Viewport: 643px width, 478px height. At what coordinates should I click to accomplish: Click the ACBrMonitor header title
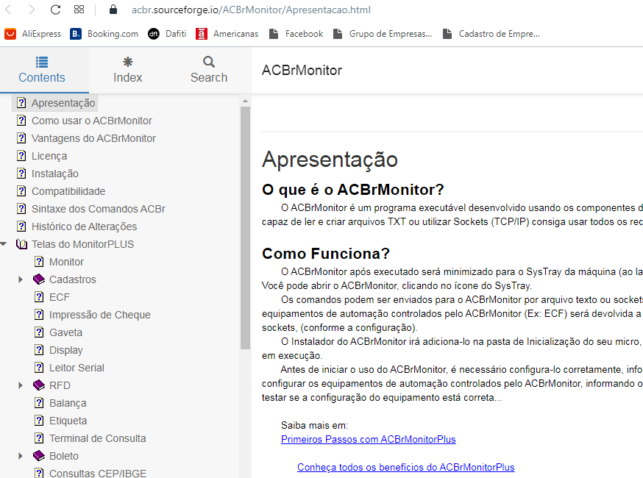[302, 71]
